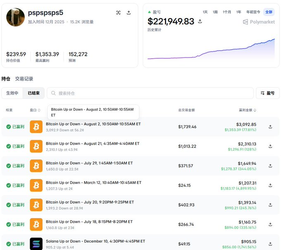Screen dimensions: 281x250
Task: Share the pspspsps5 profile via upload icon
Action: [129, 13]
